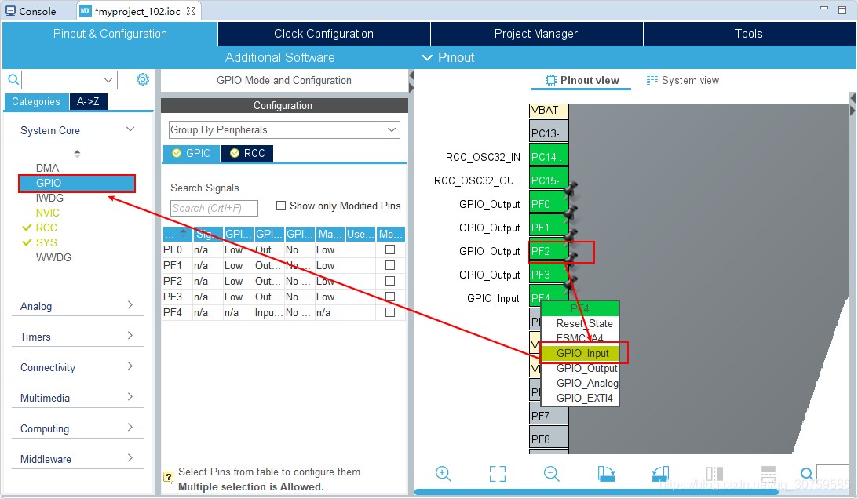The image size is (858, 499).
Task: Click the fit-to-screen frame icon
Action: point(498,474)
